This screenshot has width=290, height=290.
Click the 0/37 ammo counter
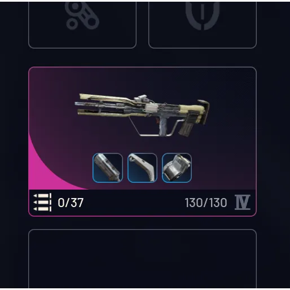71,203
